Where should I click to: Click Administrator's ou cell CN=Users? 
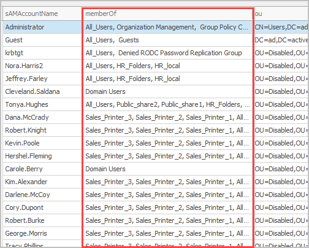click(281, 27)
